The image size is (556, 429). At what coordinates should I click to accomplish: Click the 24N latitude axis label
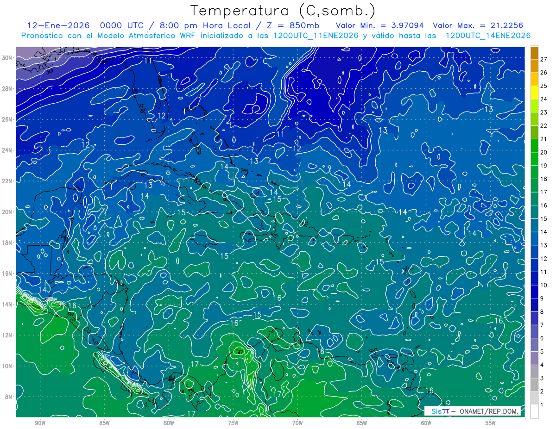click(8, 150)
